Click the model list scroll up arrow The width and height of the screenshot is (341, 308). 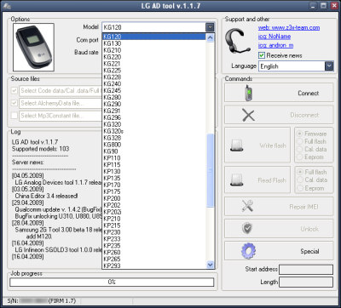click(210, 37)
